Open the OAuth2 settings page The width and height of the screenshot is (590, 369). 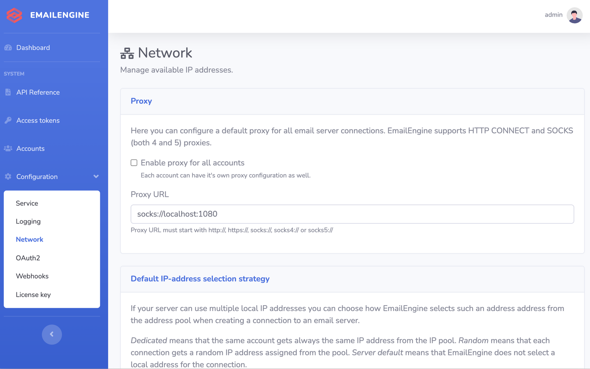pos(28,258)
